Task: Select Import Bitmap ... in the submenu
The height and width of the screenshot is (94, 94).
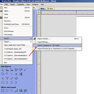Action: click(57, 42)
